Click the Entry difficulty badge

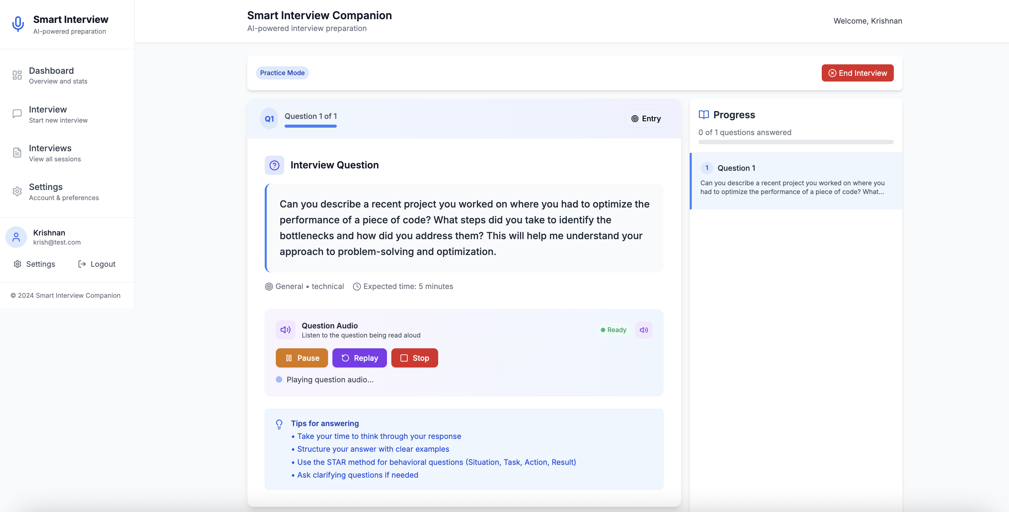[x=646, y=119]
